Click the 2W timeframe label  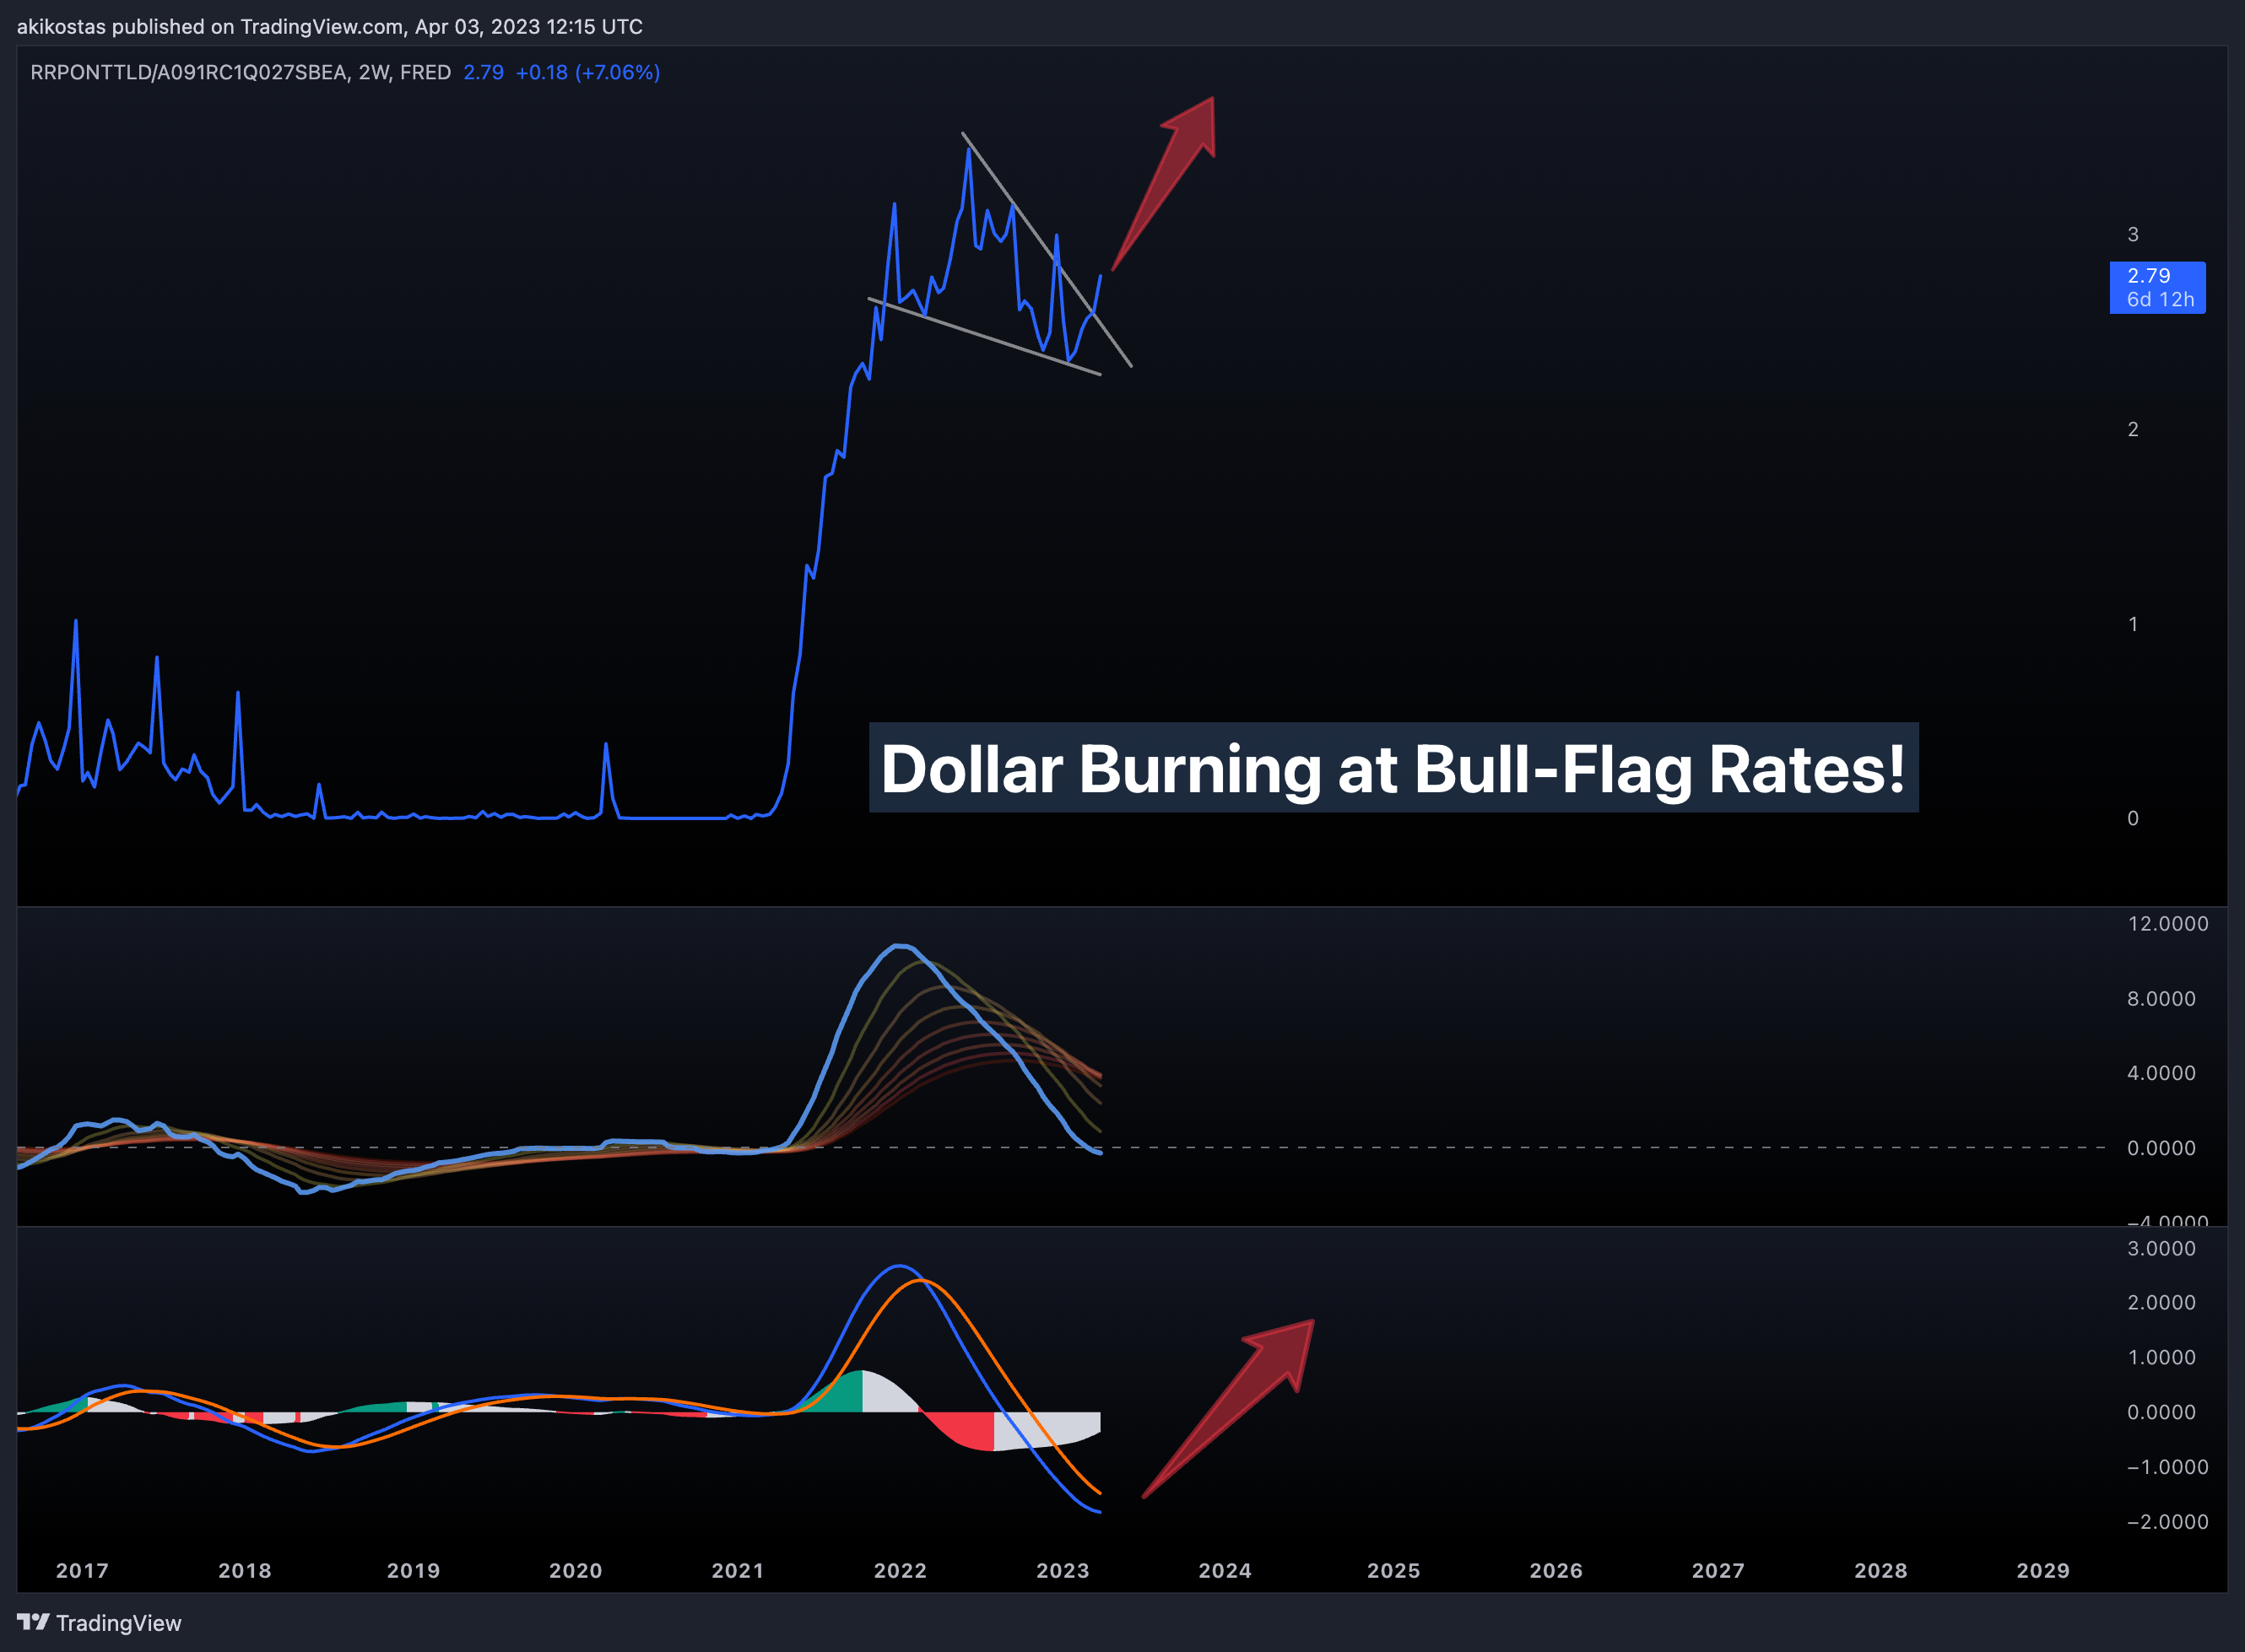click(374, 72)
